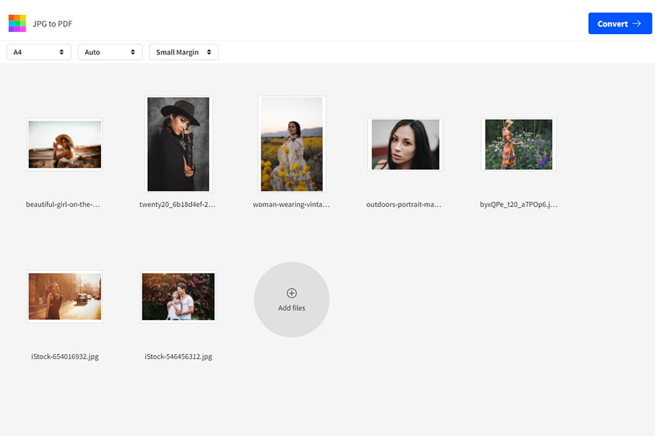Click the Add files circle button
Viewport: 655px width, 436px height.
coord(291,300)
